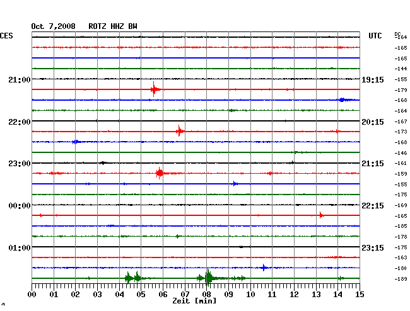Screen dimensions: 410x311
Task: Click the blue spike near minute 09 after 23:00
Action: 235,184
